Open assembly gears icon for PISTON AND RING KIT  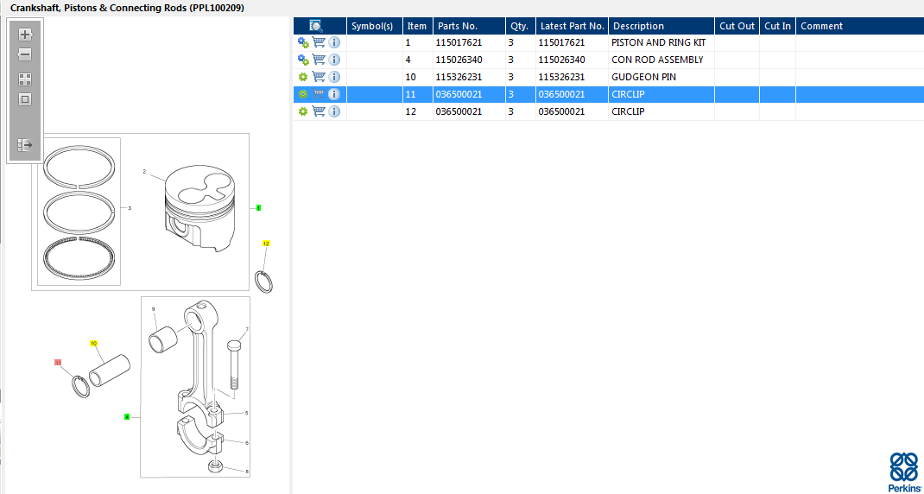tap(303, 42)
